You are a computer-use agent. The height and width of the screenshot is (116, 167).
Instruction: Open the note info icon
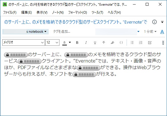[x=154, y=22]
